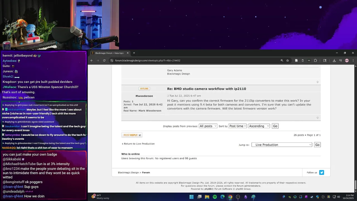
Task: Open the site information icon in address bar
Action: pyautogui.click(x=112, y=61)
